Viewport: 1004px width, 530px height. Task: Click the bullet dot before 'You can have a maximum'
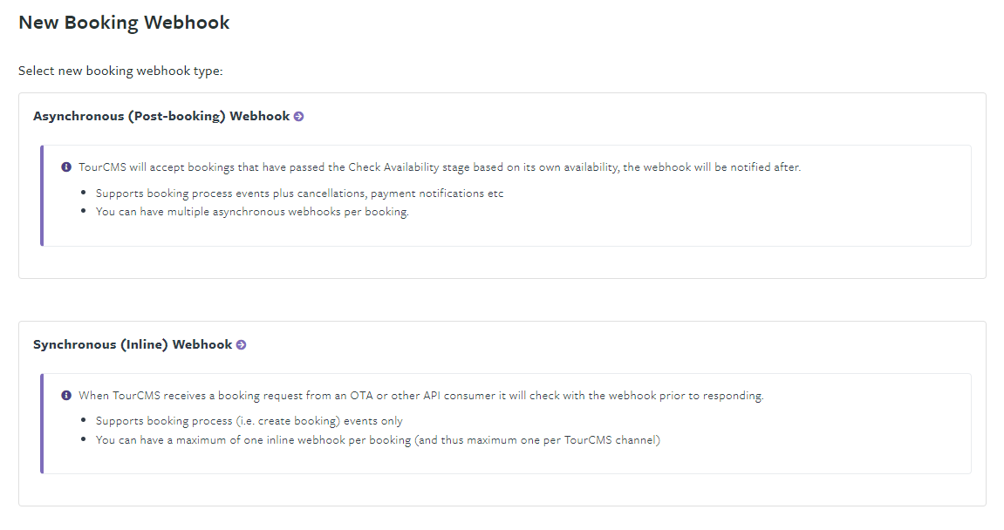84,441
